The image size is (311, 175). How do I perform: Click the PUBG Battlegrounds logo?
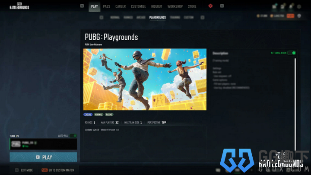(19, 6)
